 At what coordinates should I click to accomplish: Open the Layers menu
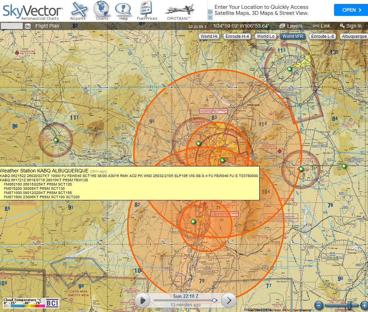coord(291,26)
